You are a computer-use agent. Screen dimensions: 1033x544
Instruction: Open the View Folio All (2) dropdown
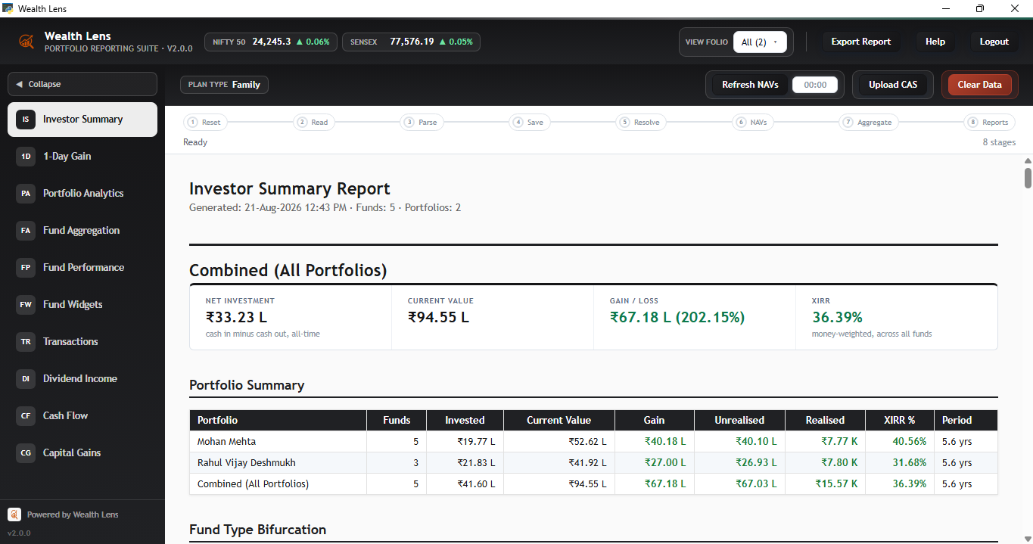[x=760, y=42]
